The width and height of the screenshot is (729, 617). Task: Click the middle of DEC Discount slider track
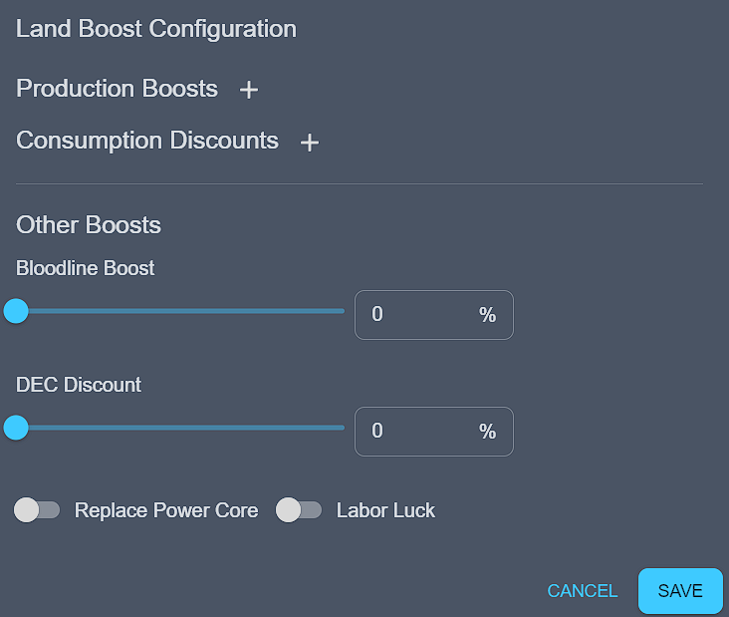point(179,428)
